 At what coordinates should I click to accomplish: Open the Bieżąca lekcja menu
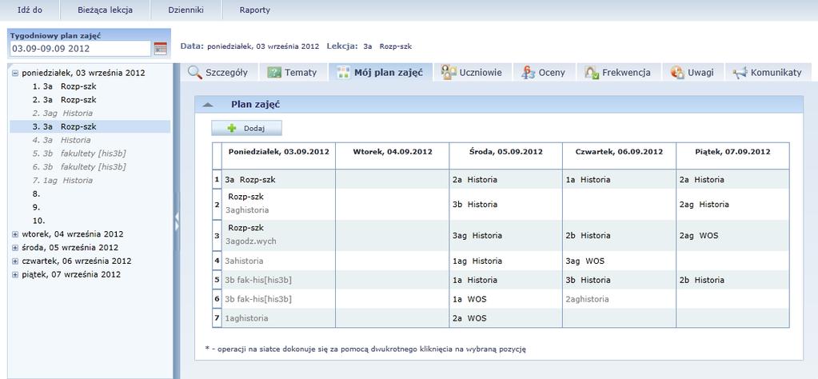[105, 10]
